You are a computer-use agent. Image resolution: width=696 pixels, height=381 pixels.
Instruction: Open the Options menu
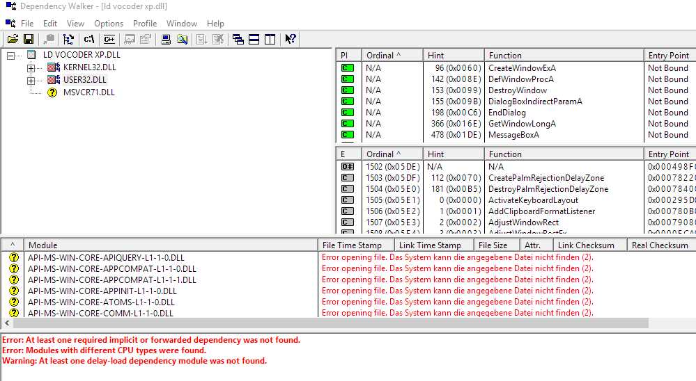pos(109,24)
